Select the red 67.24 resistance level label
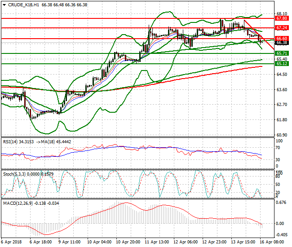 (282, 28)
